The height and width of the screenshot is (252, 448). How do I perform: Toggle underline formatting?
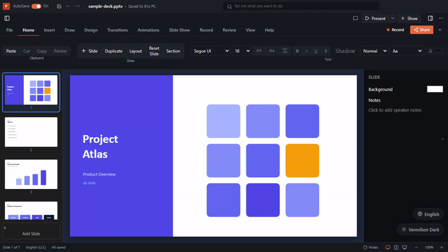coord(316,51)
